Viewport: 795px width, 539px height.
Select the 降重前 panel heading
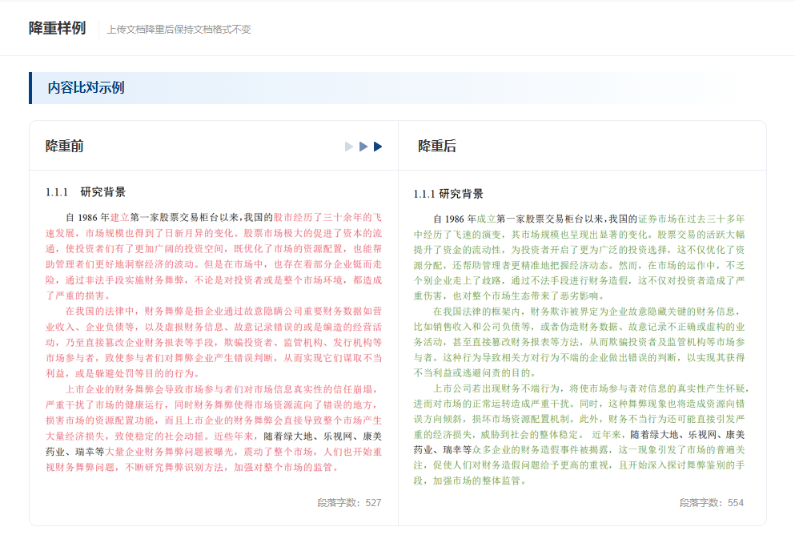pyautogui.click(x=64, y=146)
